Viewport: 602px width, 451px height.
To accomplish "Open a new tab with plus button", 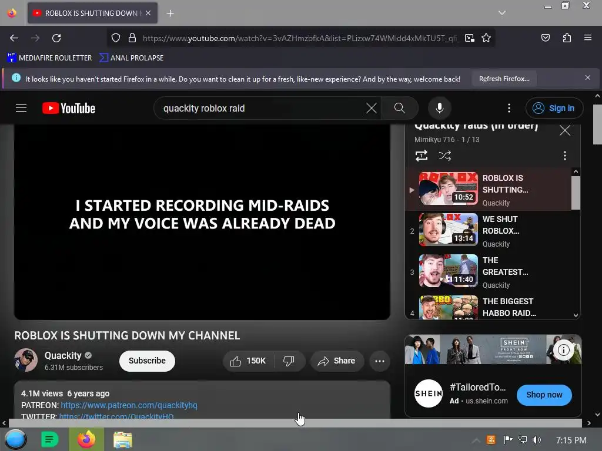I will click(170, 14).
